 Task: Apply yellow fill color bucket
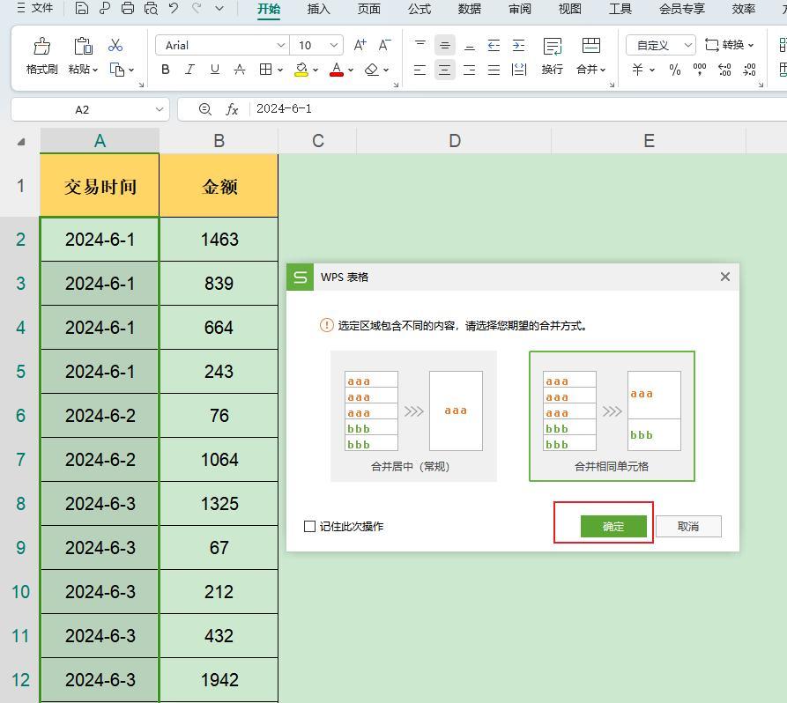coord(301,70)
